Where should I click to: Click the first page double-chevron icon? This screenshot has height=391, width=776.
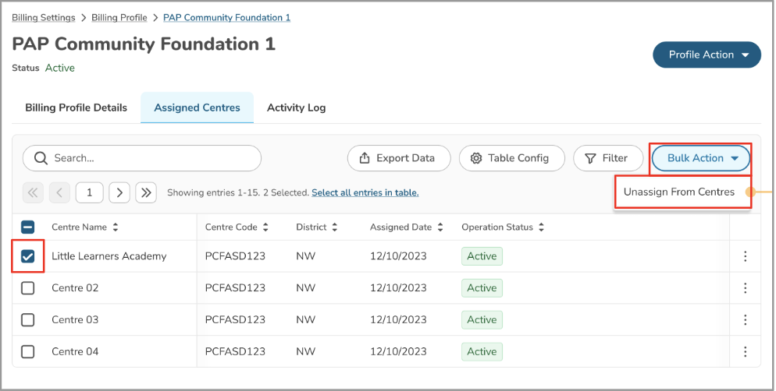pos(33,192)
